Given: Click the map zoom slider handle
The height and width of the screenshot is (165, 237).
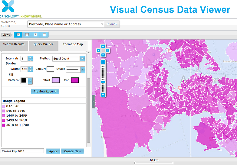Looking at the screenshot, I should 103,82.
